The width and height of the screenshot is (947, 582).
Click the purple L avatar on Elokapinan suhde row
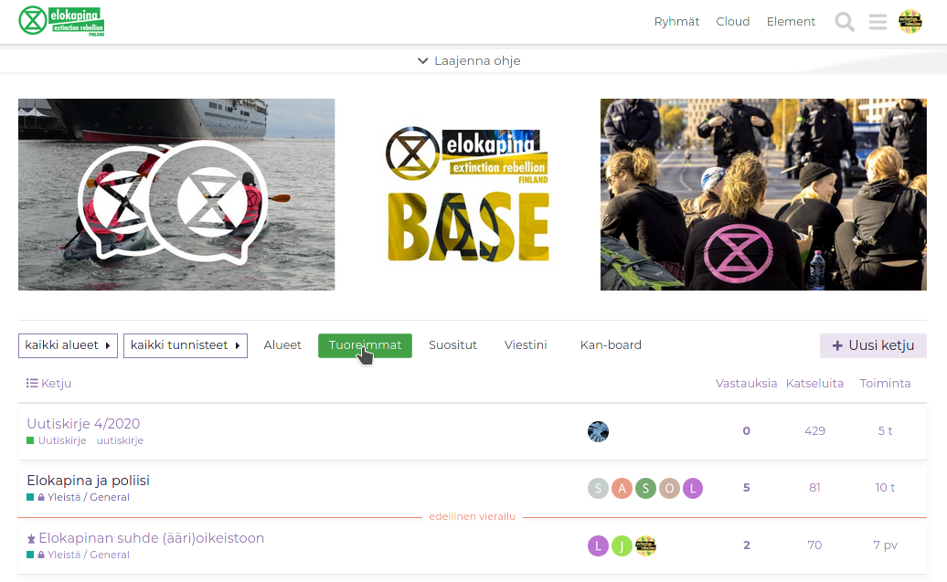point(598,545)
